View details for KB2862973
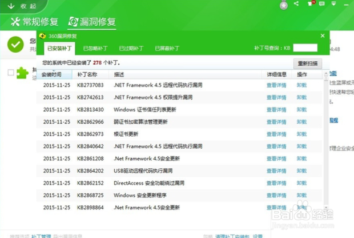354x238 pixels. click(x=276, y=134)
